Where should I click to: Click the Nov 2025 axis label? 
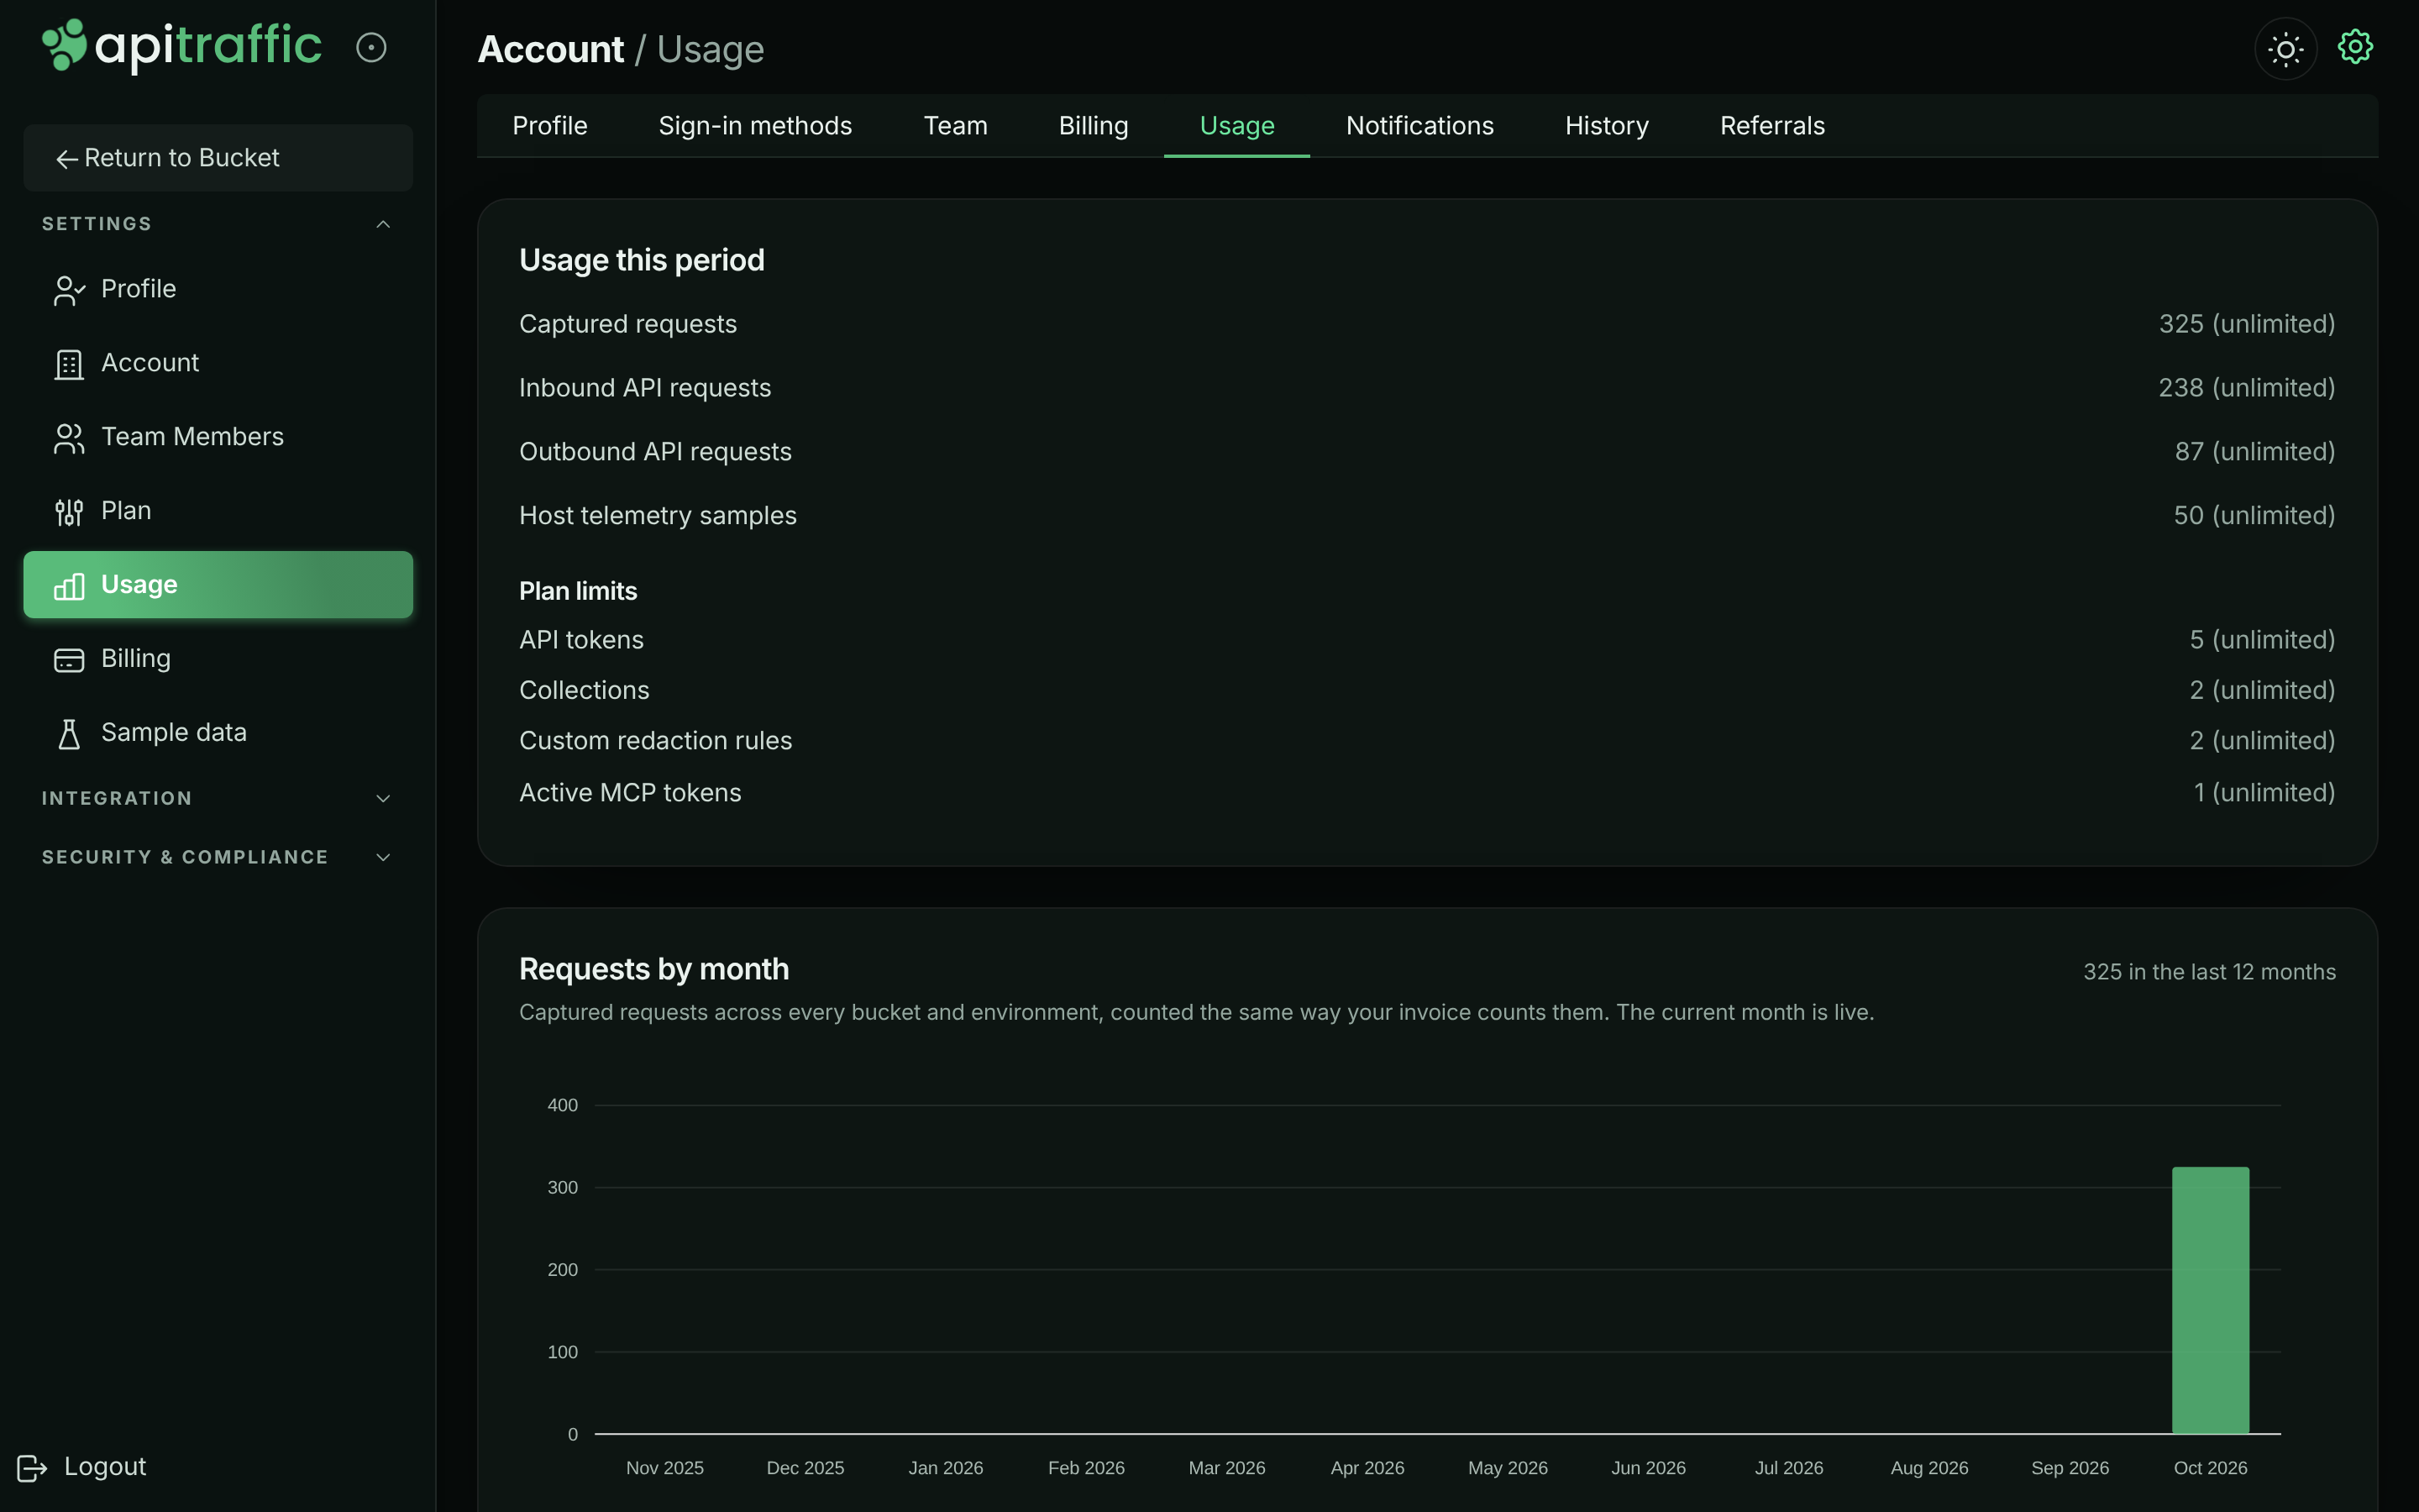coord(664,1468)
